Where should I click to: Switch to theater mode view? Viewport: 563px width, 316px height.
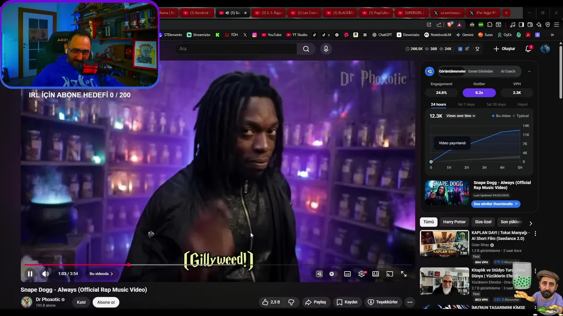coord(376,274)
